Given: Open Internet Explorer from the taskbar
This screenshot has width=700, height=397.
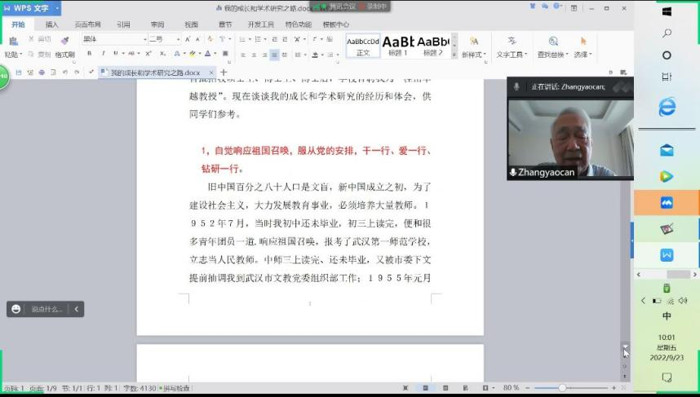Looking at the screenshot, I should (x=667, y=107).
